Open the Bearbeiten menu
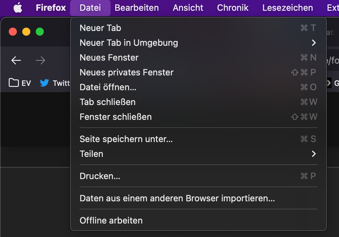Image resolution: width=339 pixels, height=237 pixels. click(137, 8)
